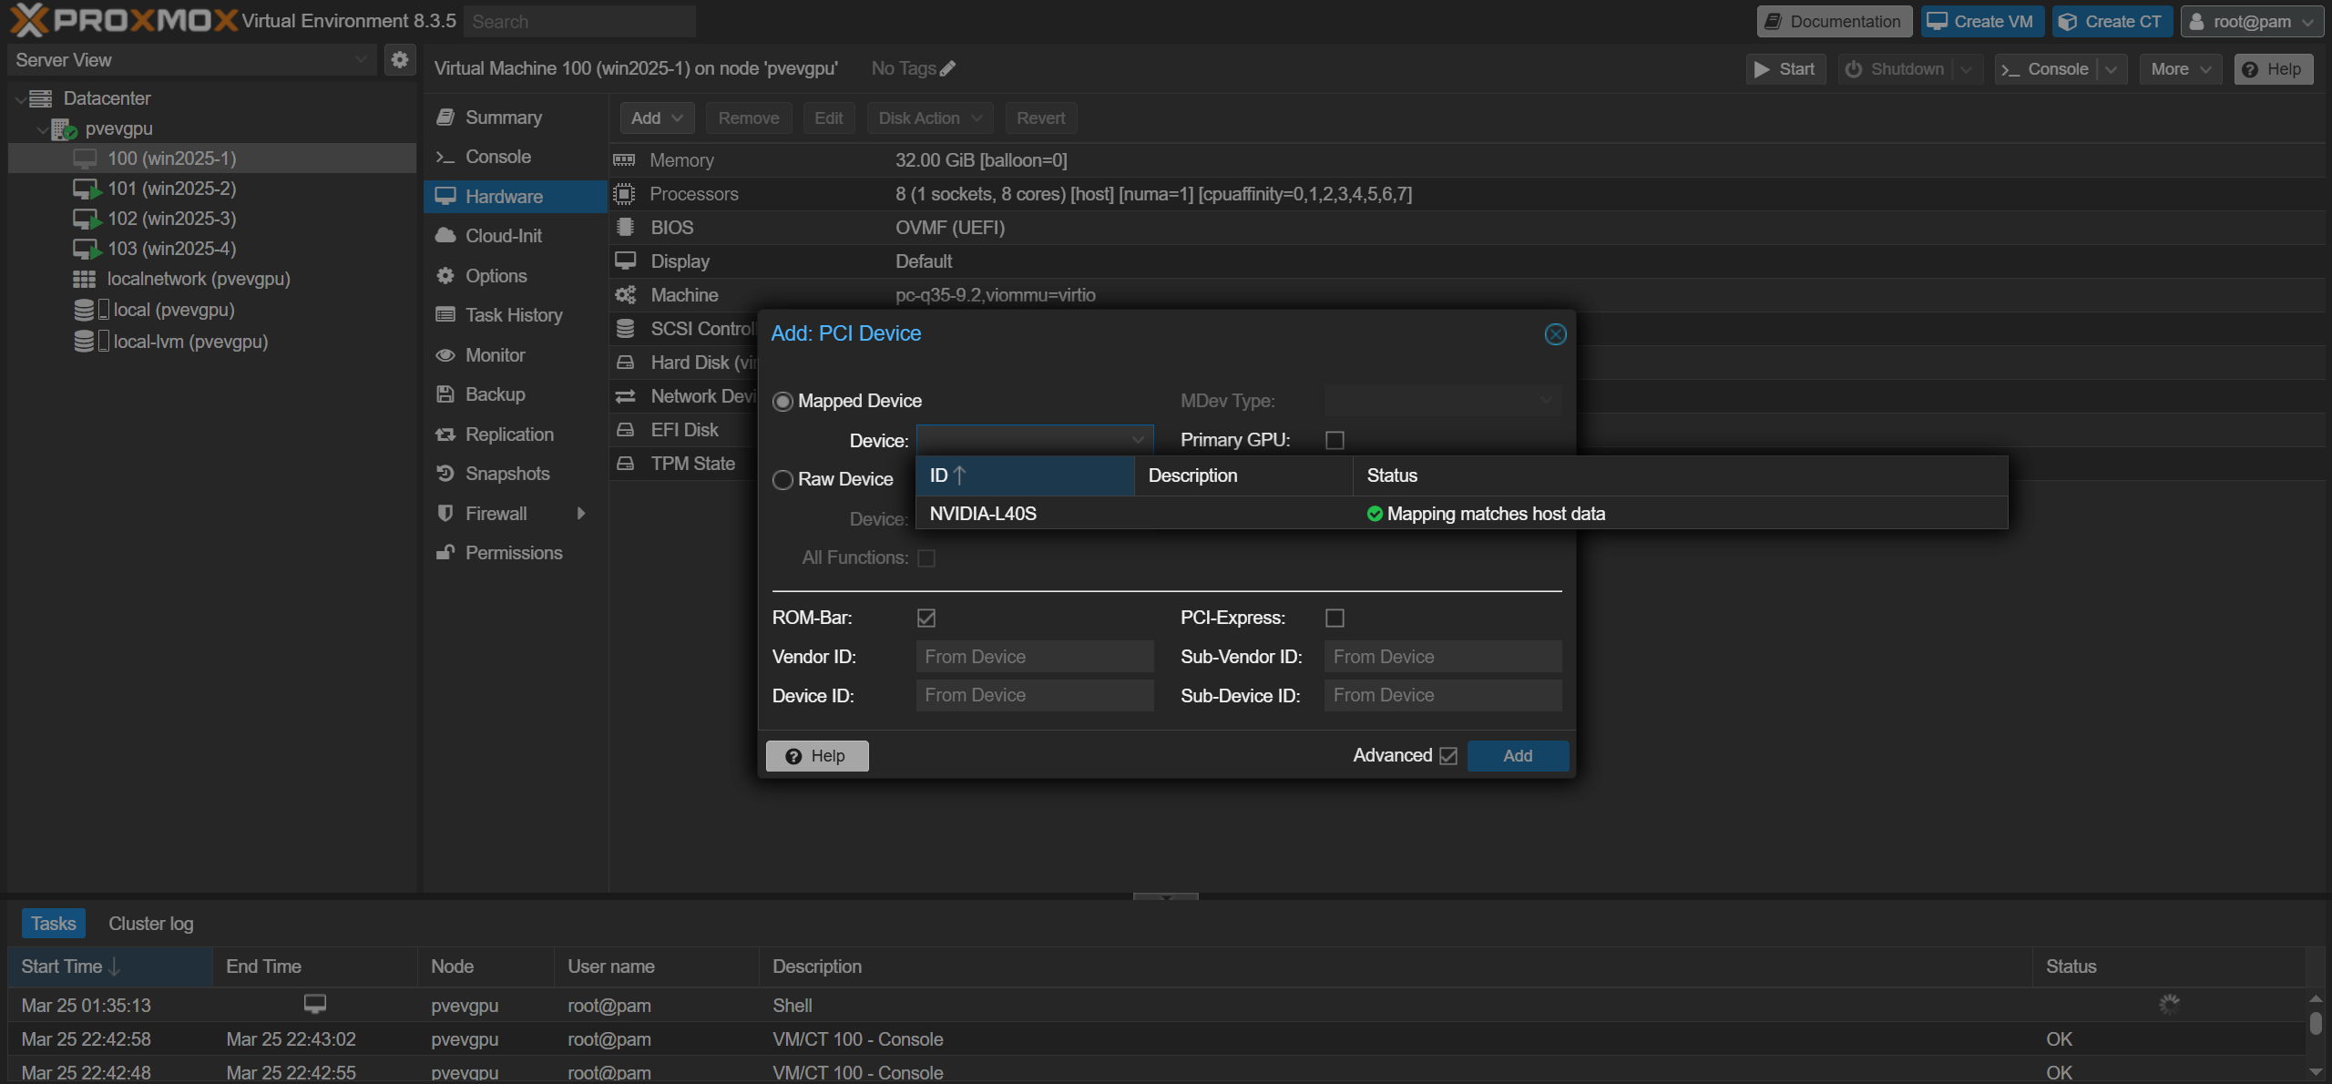This screenshot has height=1084, width=2332.
Task: Enable the PCI-Express checkbox
Action: (x=1335, y=619)
